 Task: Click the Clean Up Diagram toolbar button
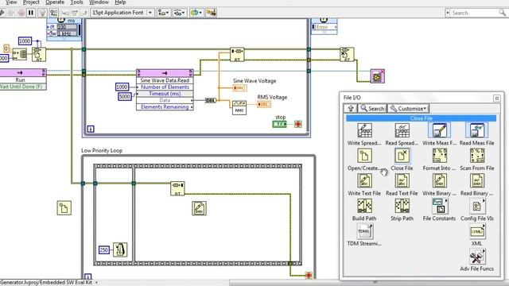(211, 13)
